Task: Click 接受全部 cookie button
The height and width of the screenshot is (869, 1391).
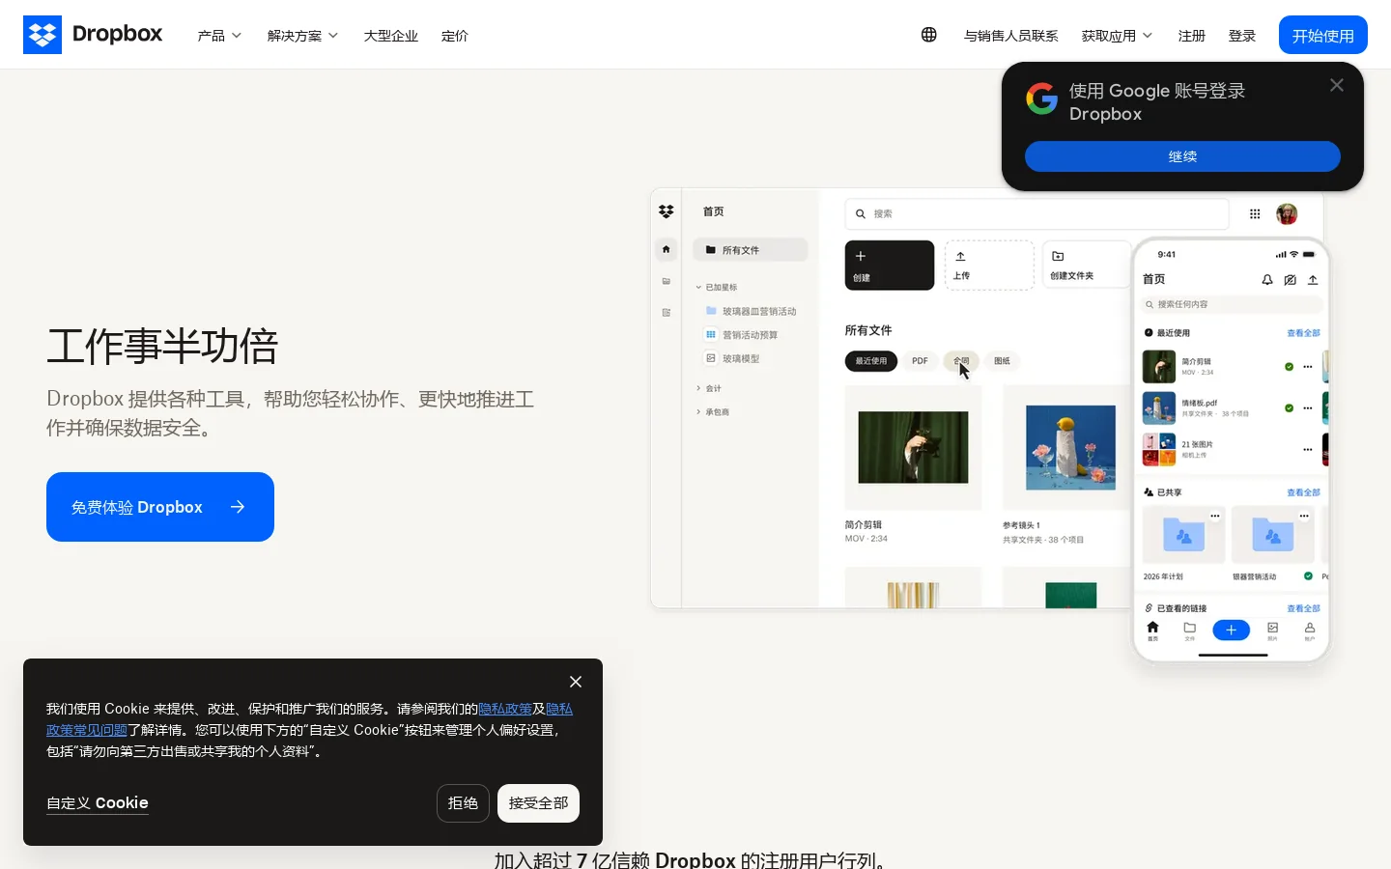Action: [x=538, y=803]
